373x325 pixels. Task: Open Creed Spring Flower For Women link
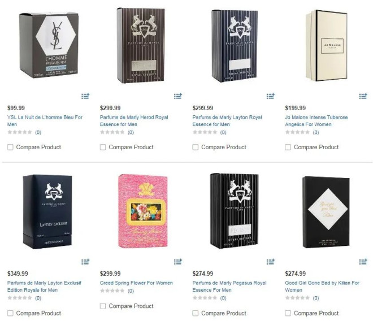[x=136, y=283]
